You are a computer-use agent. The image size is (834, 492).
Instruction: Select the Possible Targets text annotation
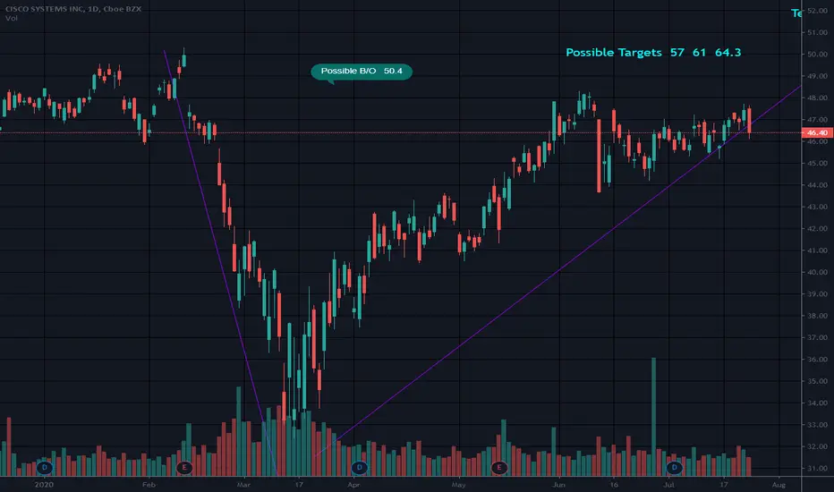coord(653,52)
